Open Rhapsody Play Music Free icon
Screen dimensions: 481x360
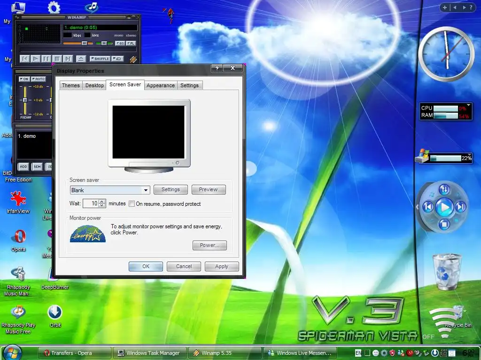pos(18,319)
